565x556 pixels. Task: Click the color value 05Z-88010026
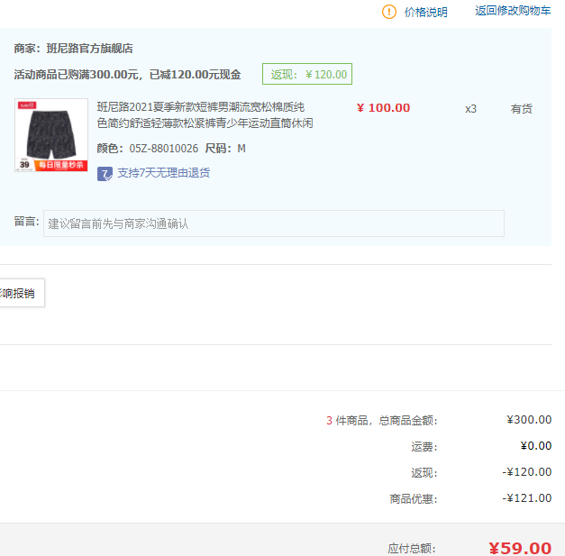[x=164, y=149]
